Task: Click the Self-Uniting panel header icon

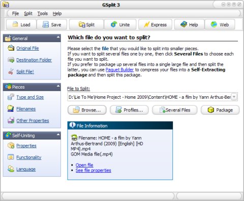Action: [x=8, y=135]
